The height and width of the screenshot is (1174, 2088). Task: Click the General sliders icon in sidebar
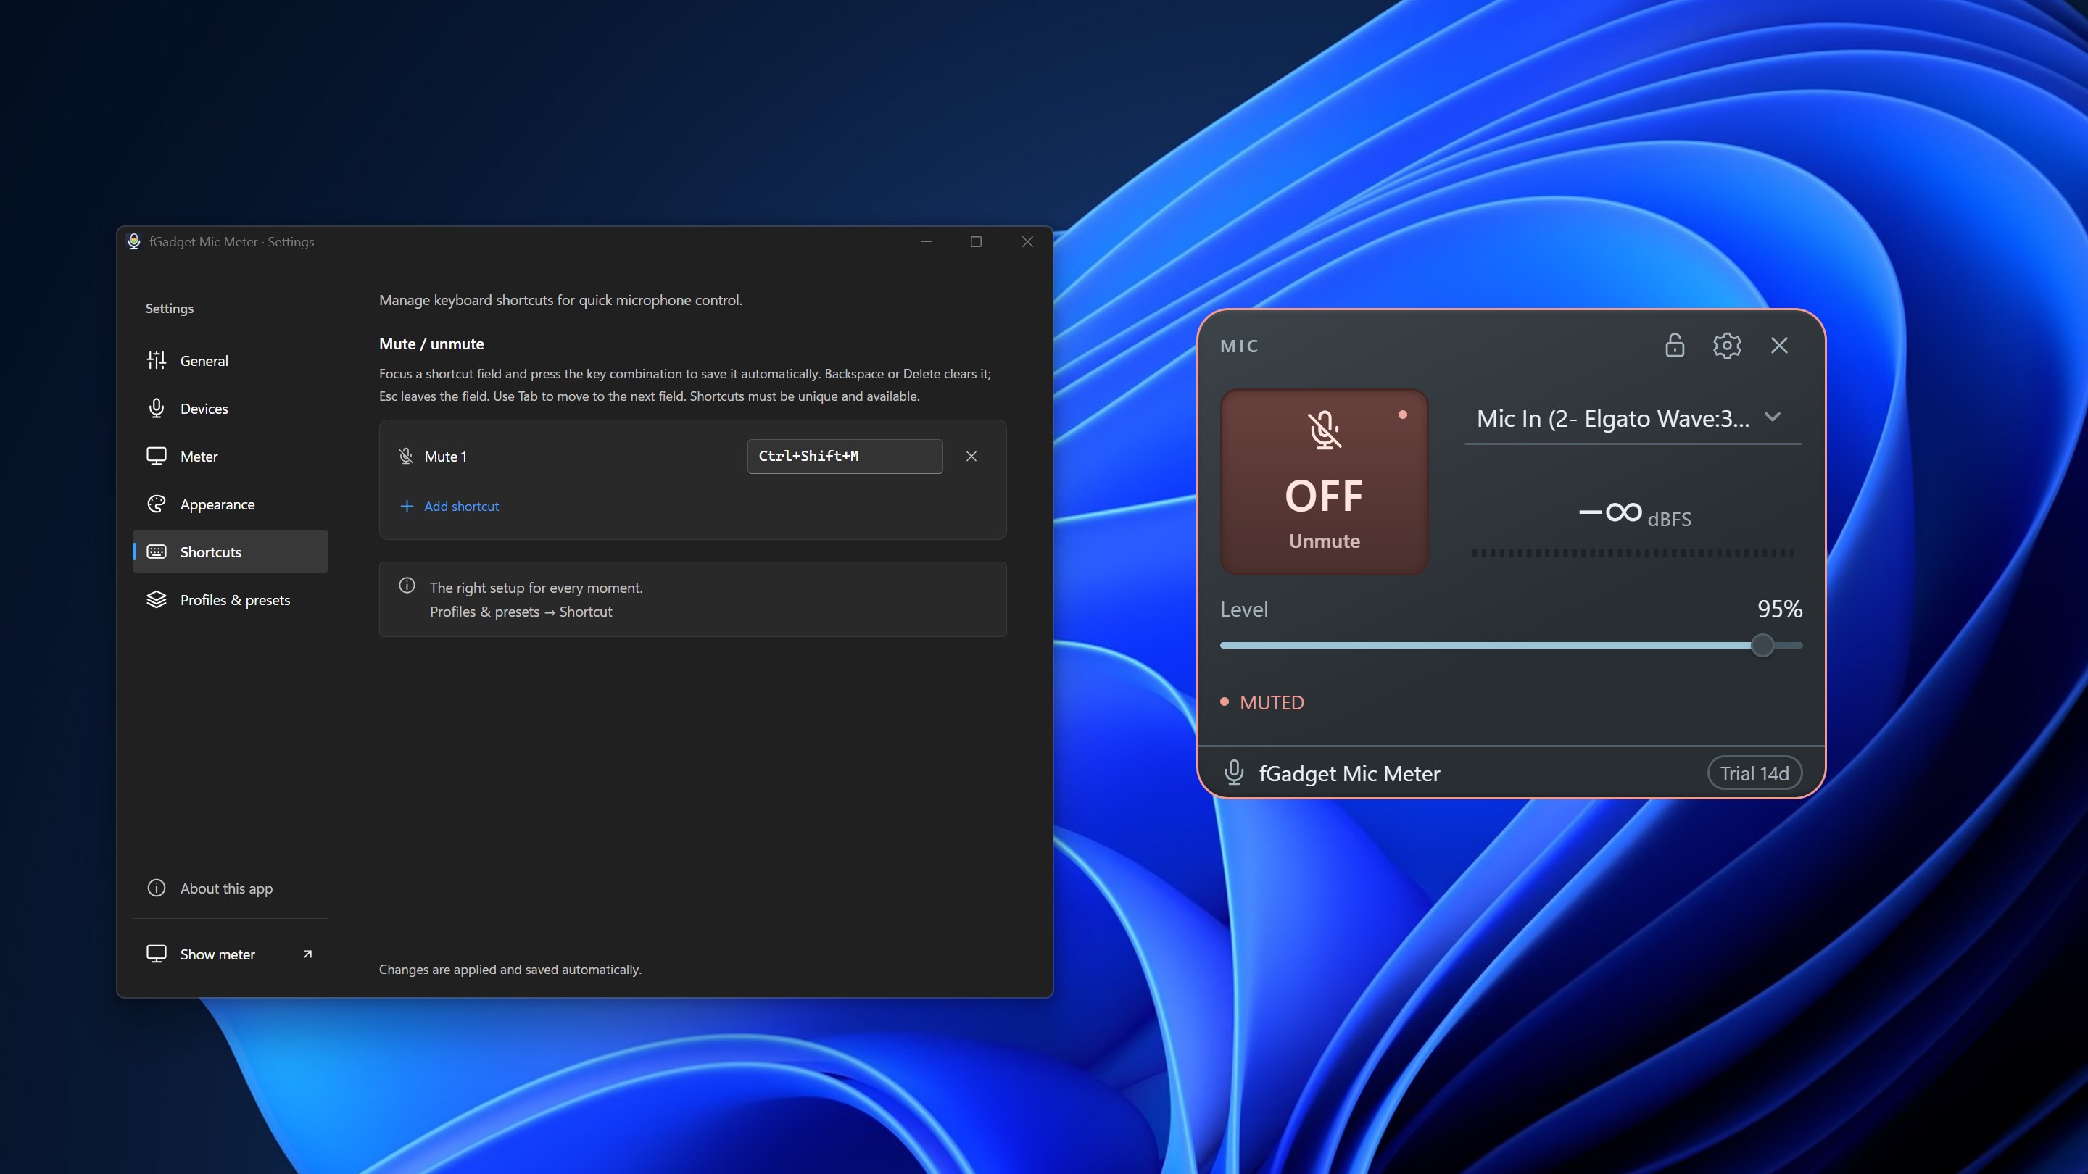(x=157, y=361)
